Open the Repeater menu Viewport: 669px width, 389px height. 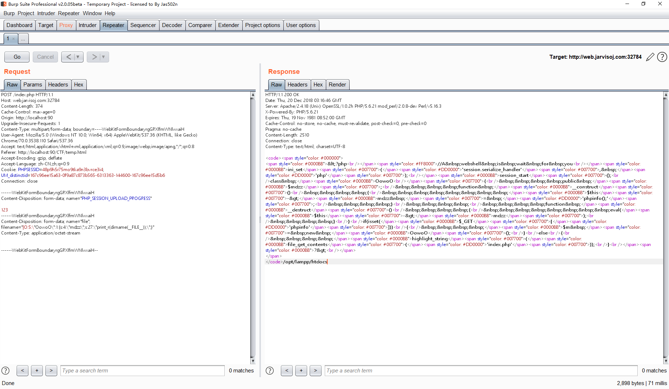69,13
